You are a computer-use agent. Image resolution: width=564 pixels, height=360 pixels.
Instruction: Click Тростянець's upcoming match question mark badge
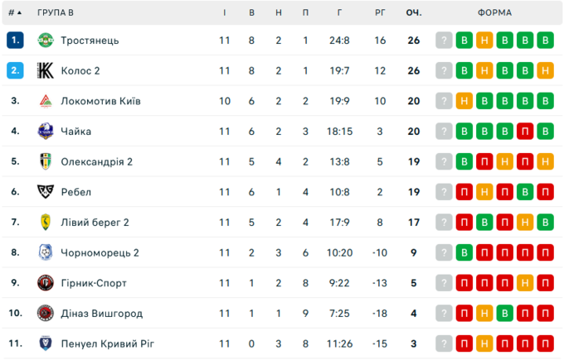(x=444, y=41)
